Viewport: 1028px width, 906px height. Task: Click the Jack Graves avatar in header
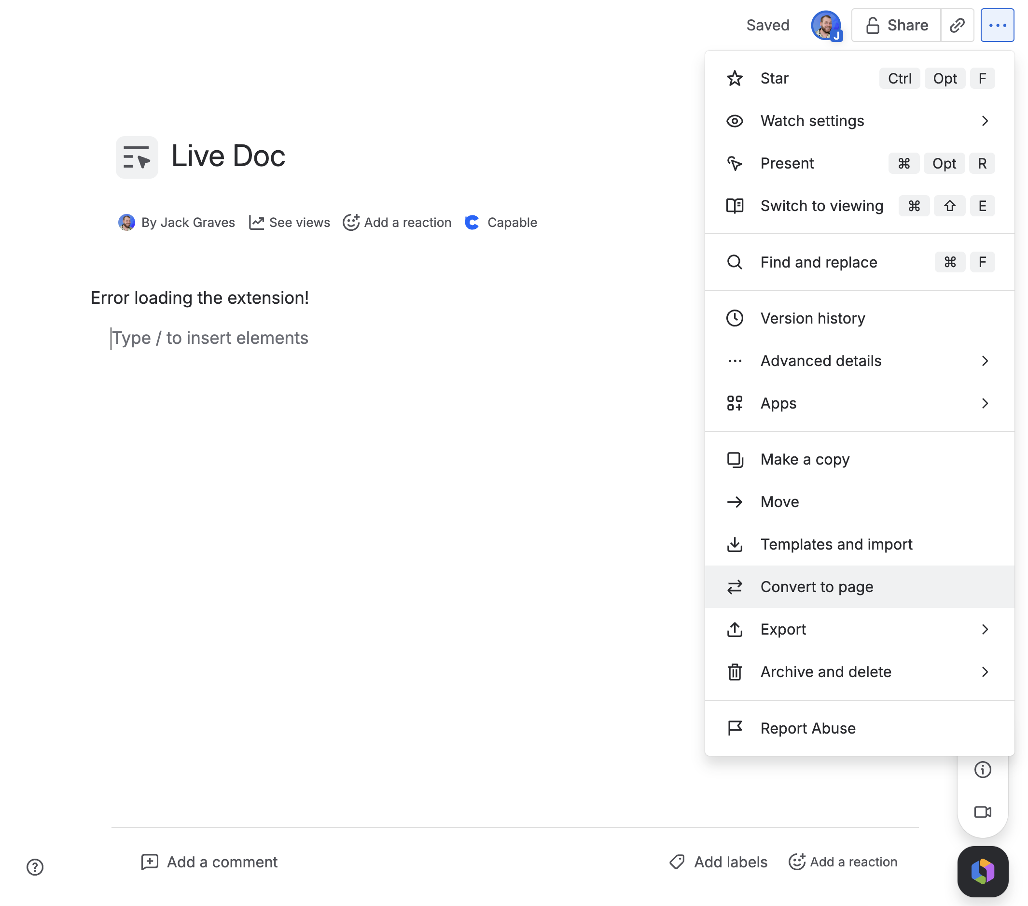point(826,25)
